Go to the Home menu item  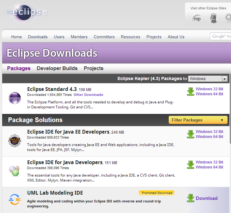16,37
